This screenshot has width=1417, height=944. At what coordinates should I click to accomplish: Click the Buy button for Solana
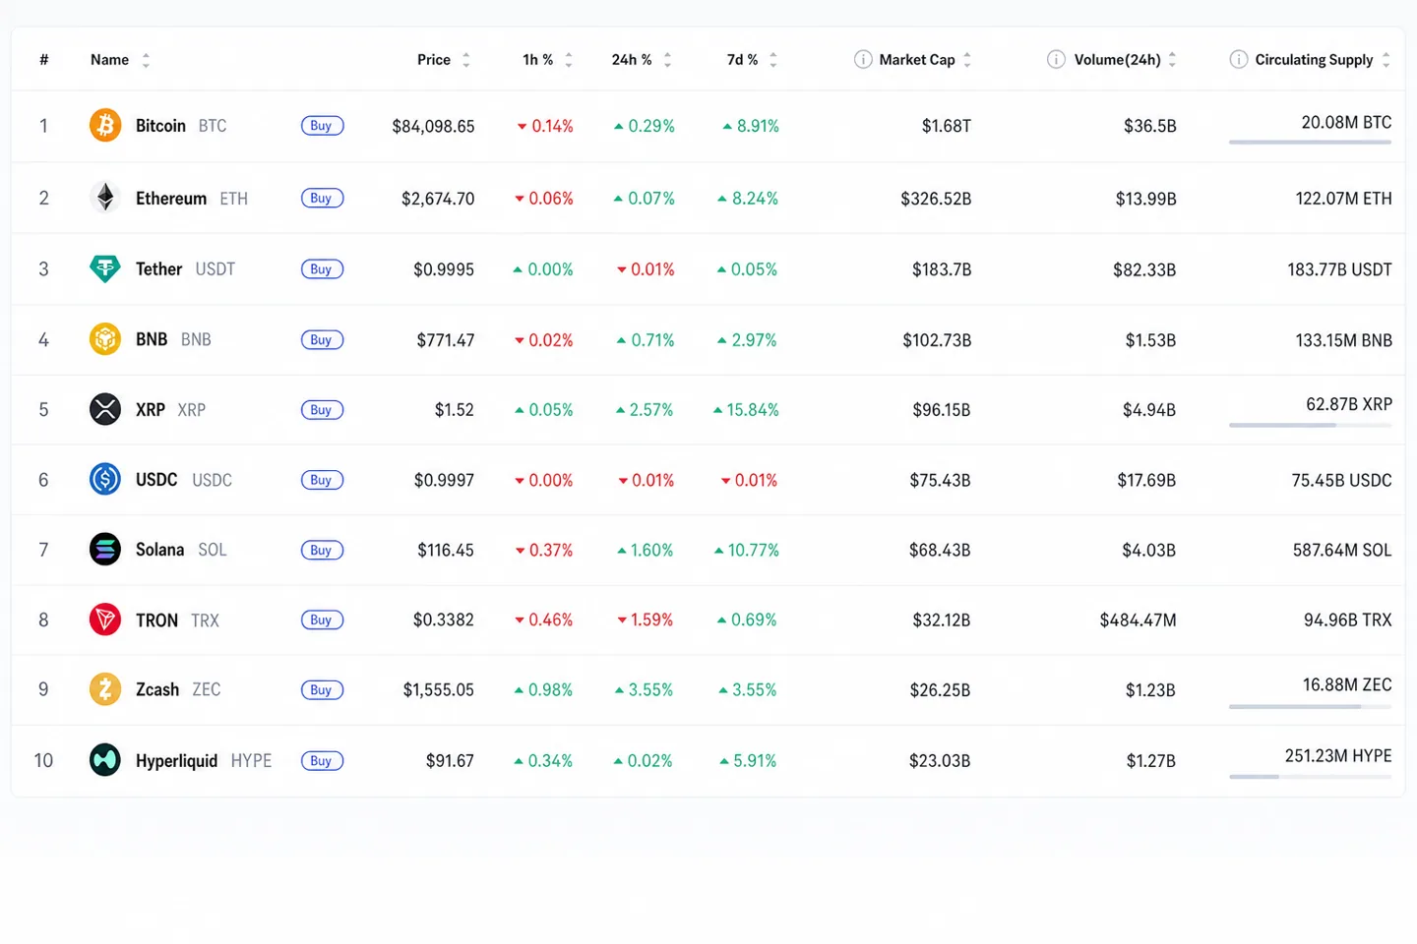click(x=322, y=550)
